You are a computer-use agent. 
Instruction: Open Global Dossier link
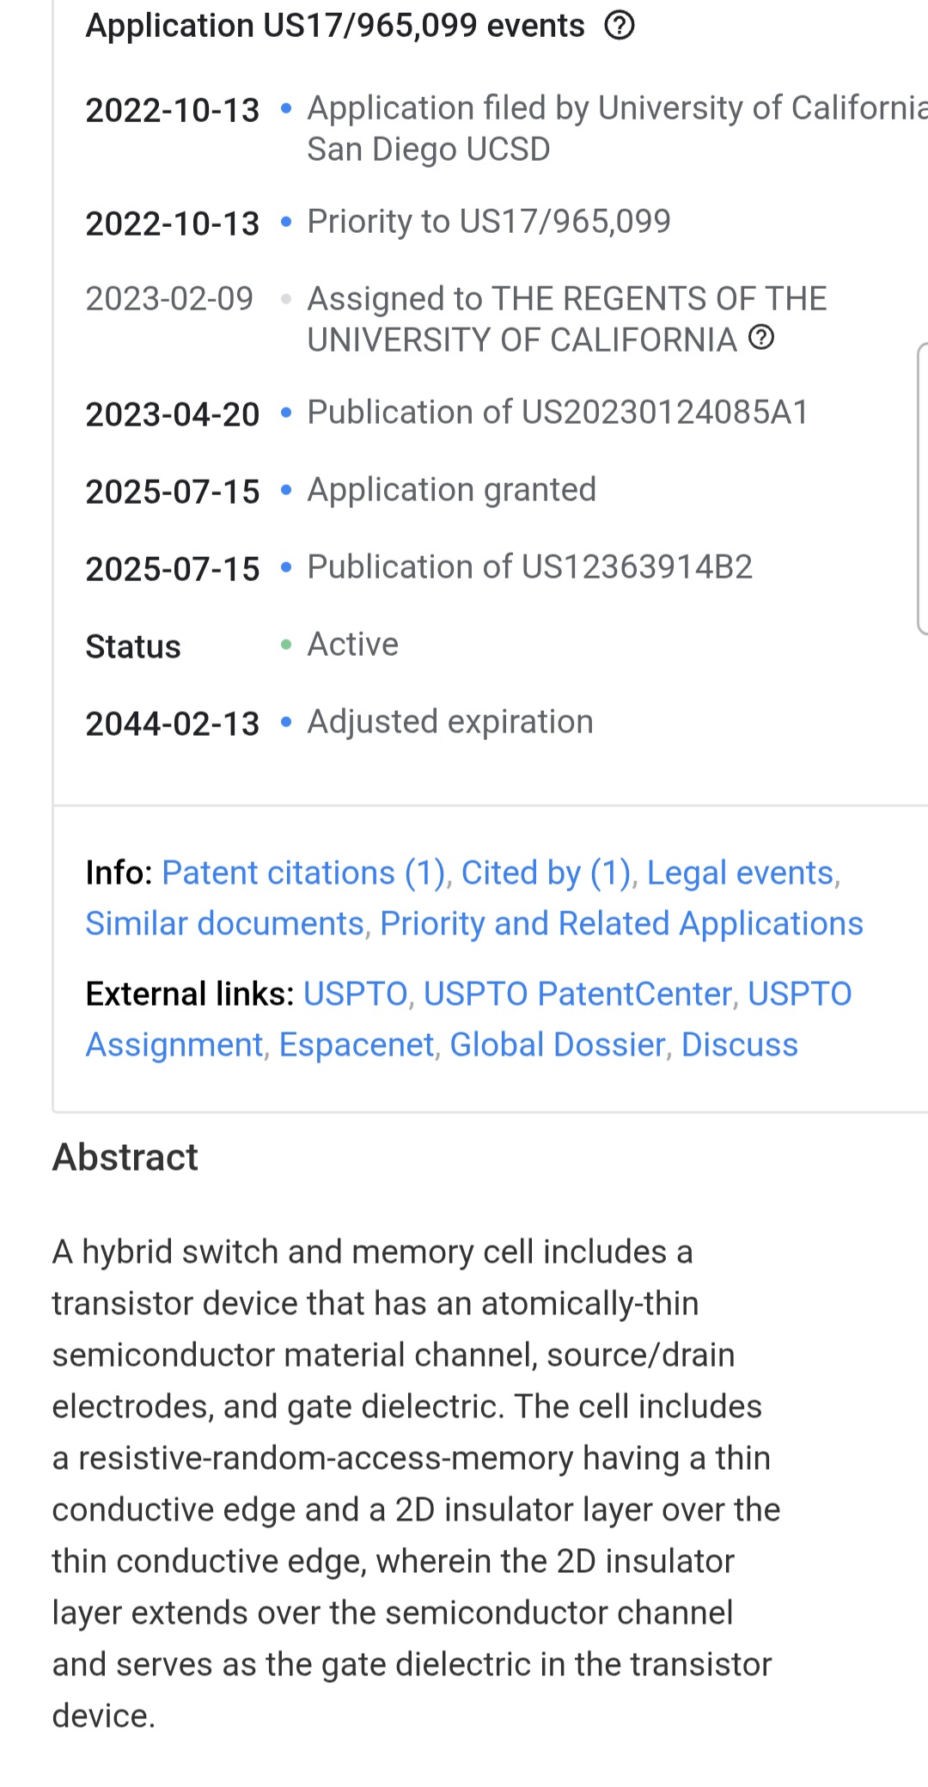[558, 1045]
